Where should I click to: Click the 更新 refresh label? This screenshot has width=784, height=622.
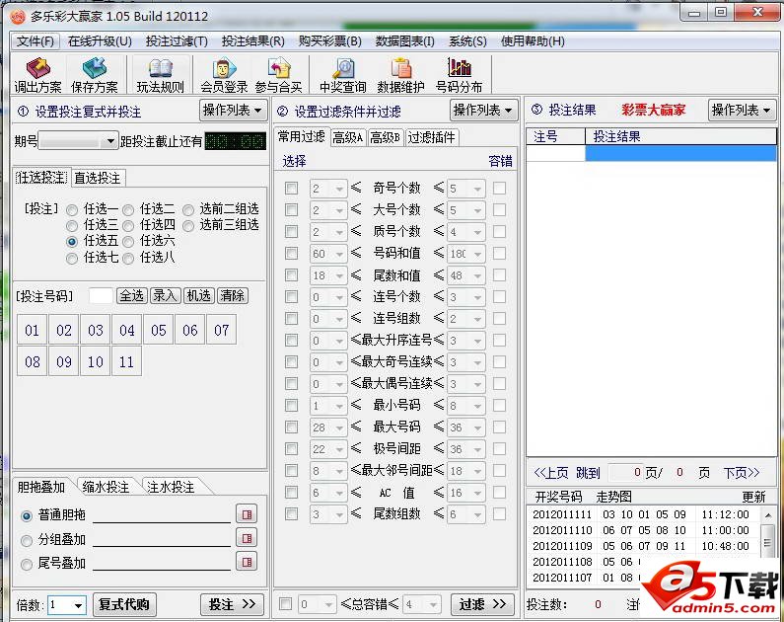[x=753, y=497]
